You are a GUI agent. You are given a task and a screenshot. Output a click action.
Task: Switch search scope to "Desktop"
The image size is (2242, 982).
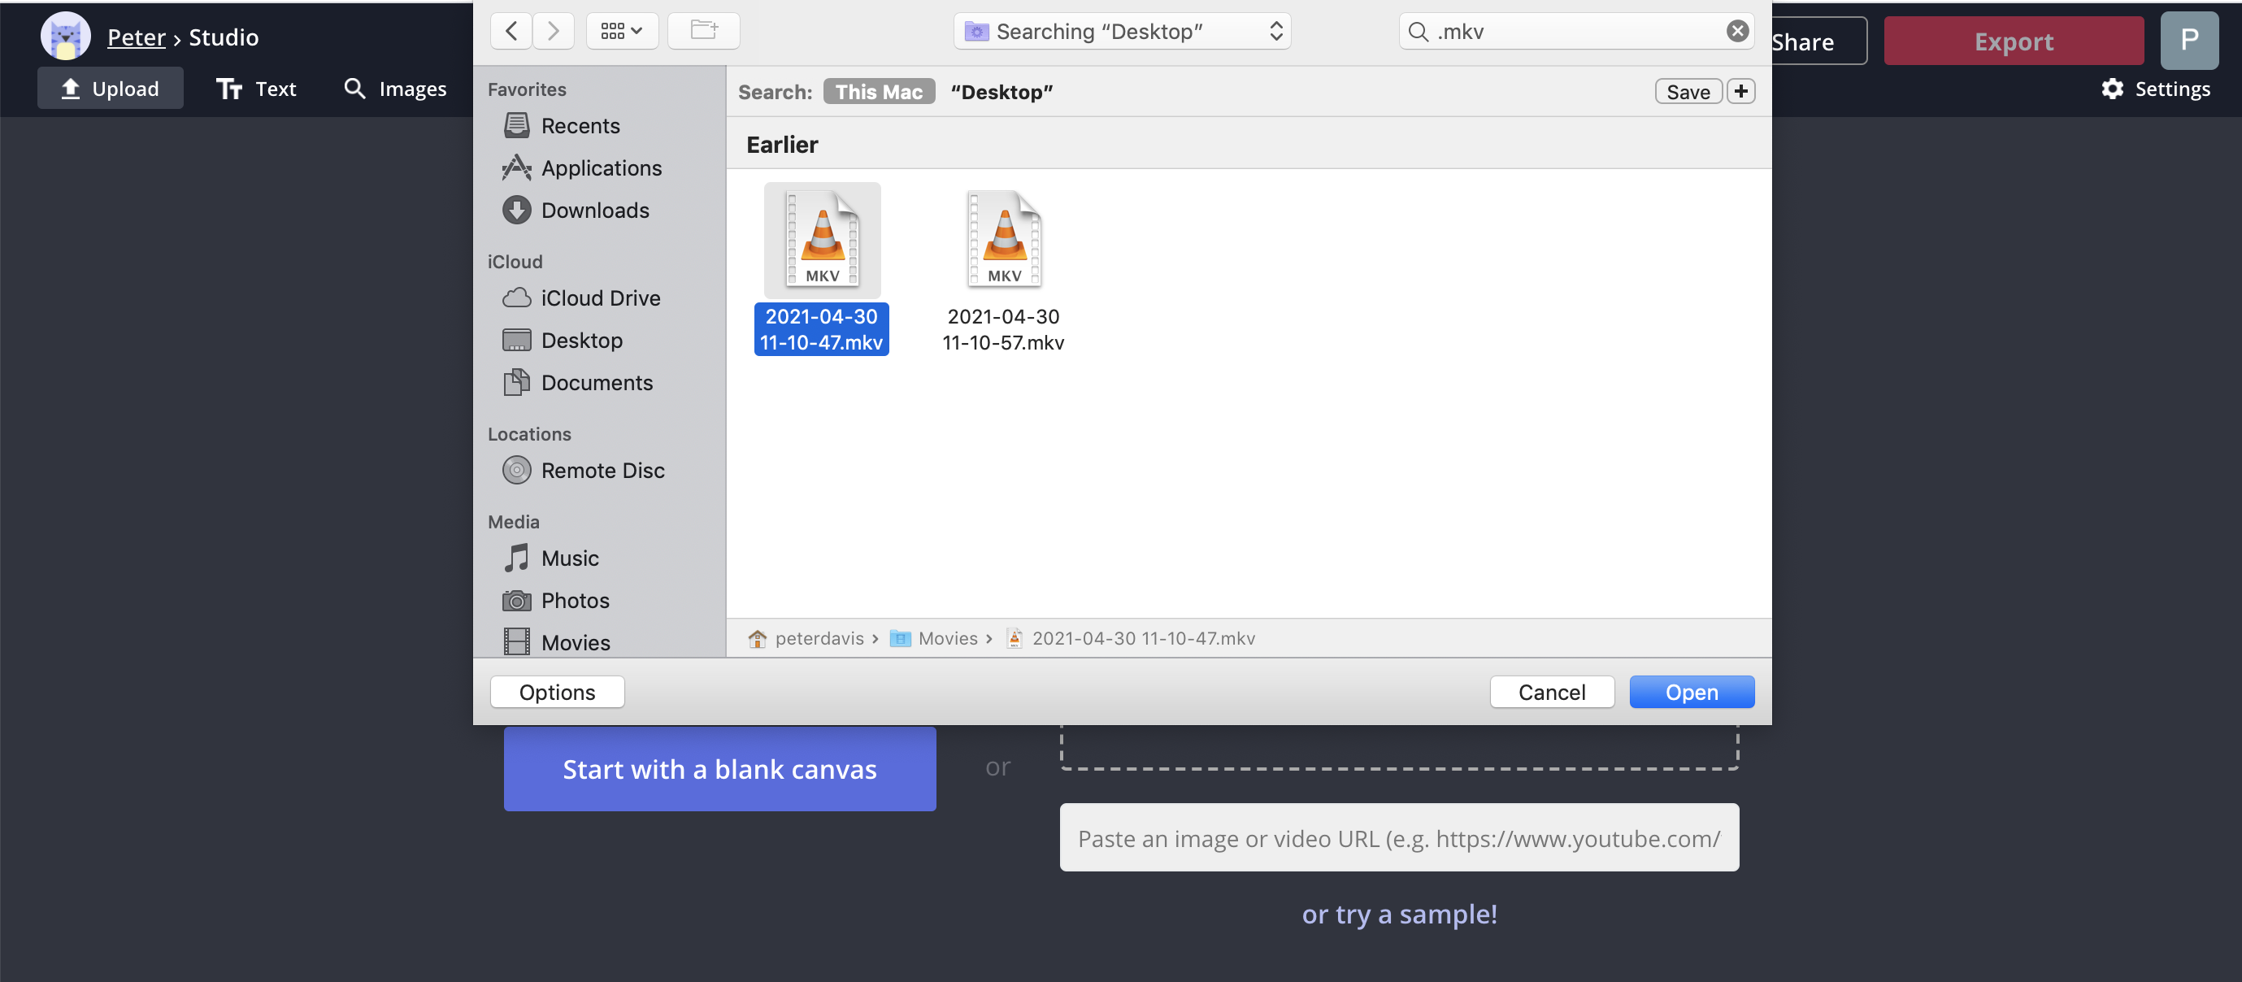coord(1001,91)
